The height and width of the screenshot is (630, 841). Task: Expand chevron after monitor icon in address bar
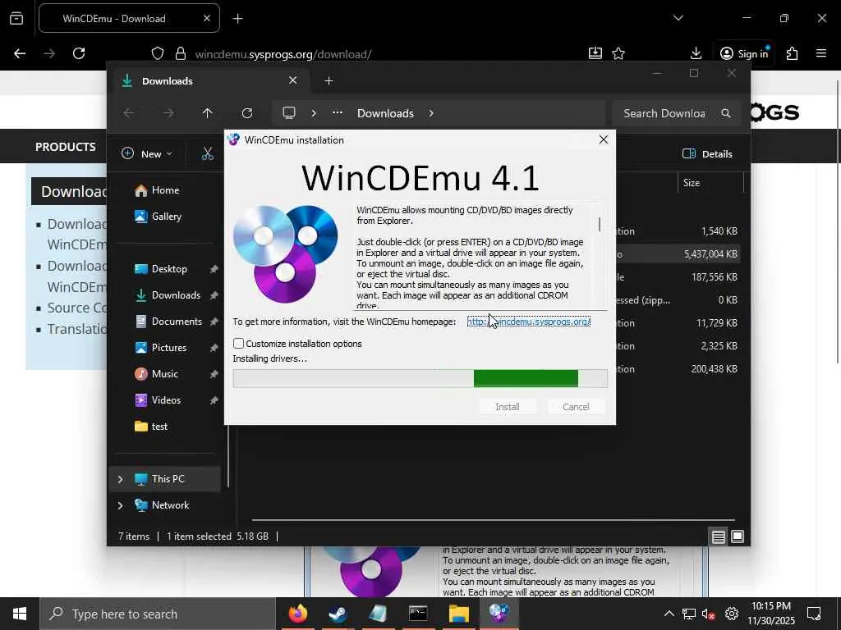click(x=314, y=113)
